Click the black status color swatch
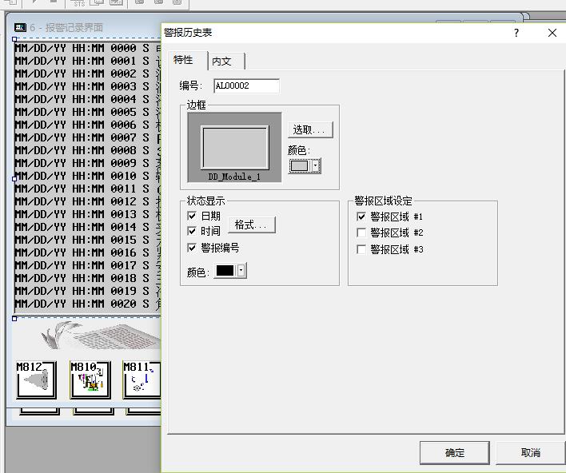The image size is (566, 473). coord(225,271)
